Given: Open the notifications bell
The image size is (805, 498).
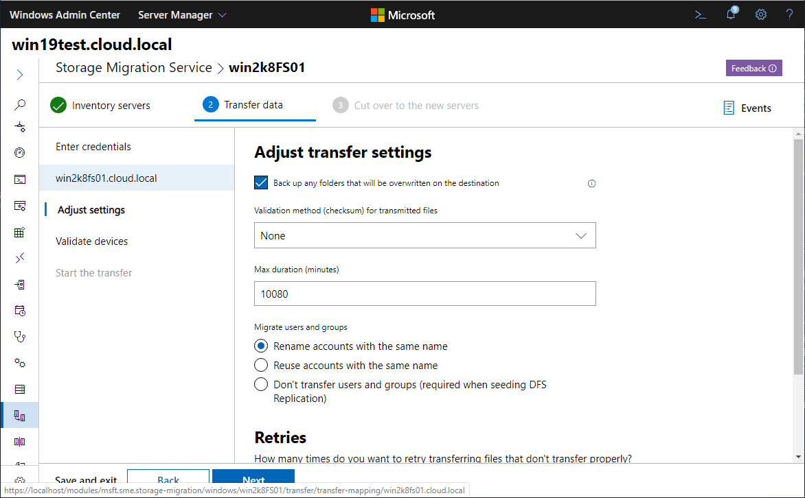Looking at the screenshot, I should click(x=731, y=14).
